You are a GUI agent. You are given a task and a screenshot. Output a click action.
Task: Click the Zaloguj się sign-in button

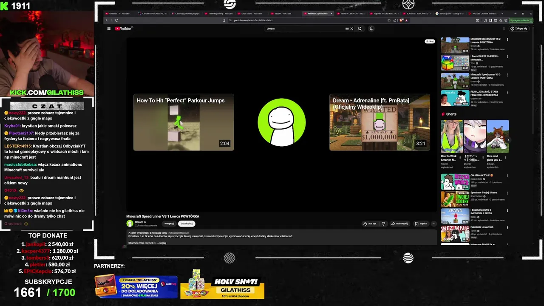518,28
